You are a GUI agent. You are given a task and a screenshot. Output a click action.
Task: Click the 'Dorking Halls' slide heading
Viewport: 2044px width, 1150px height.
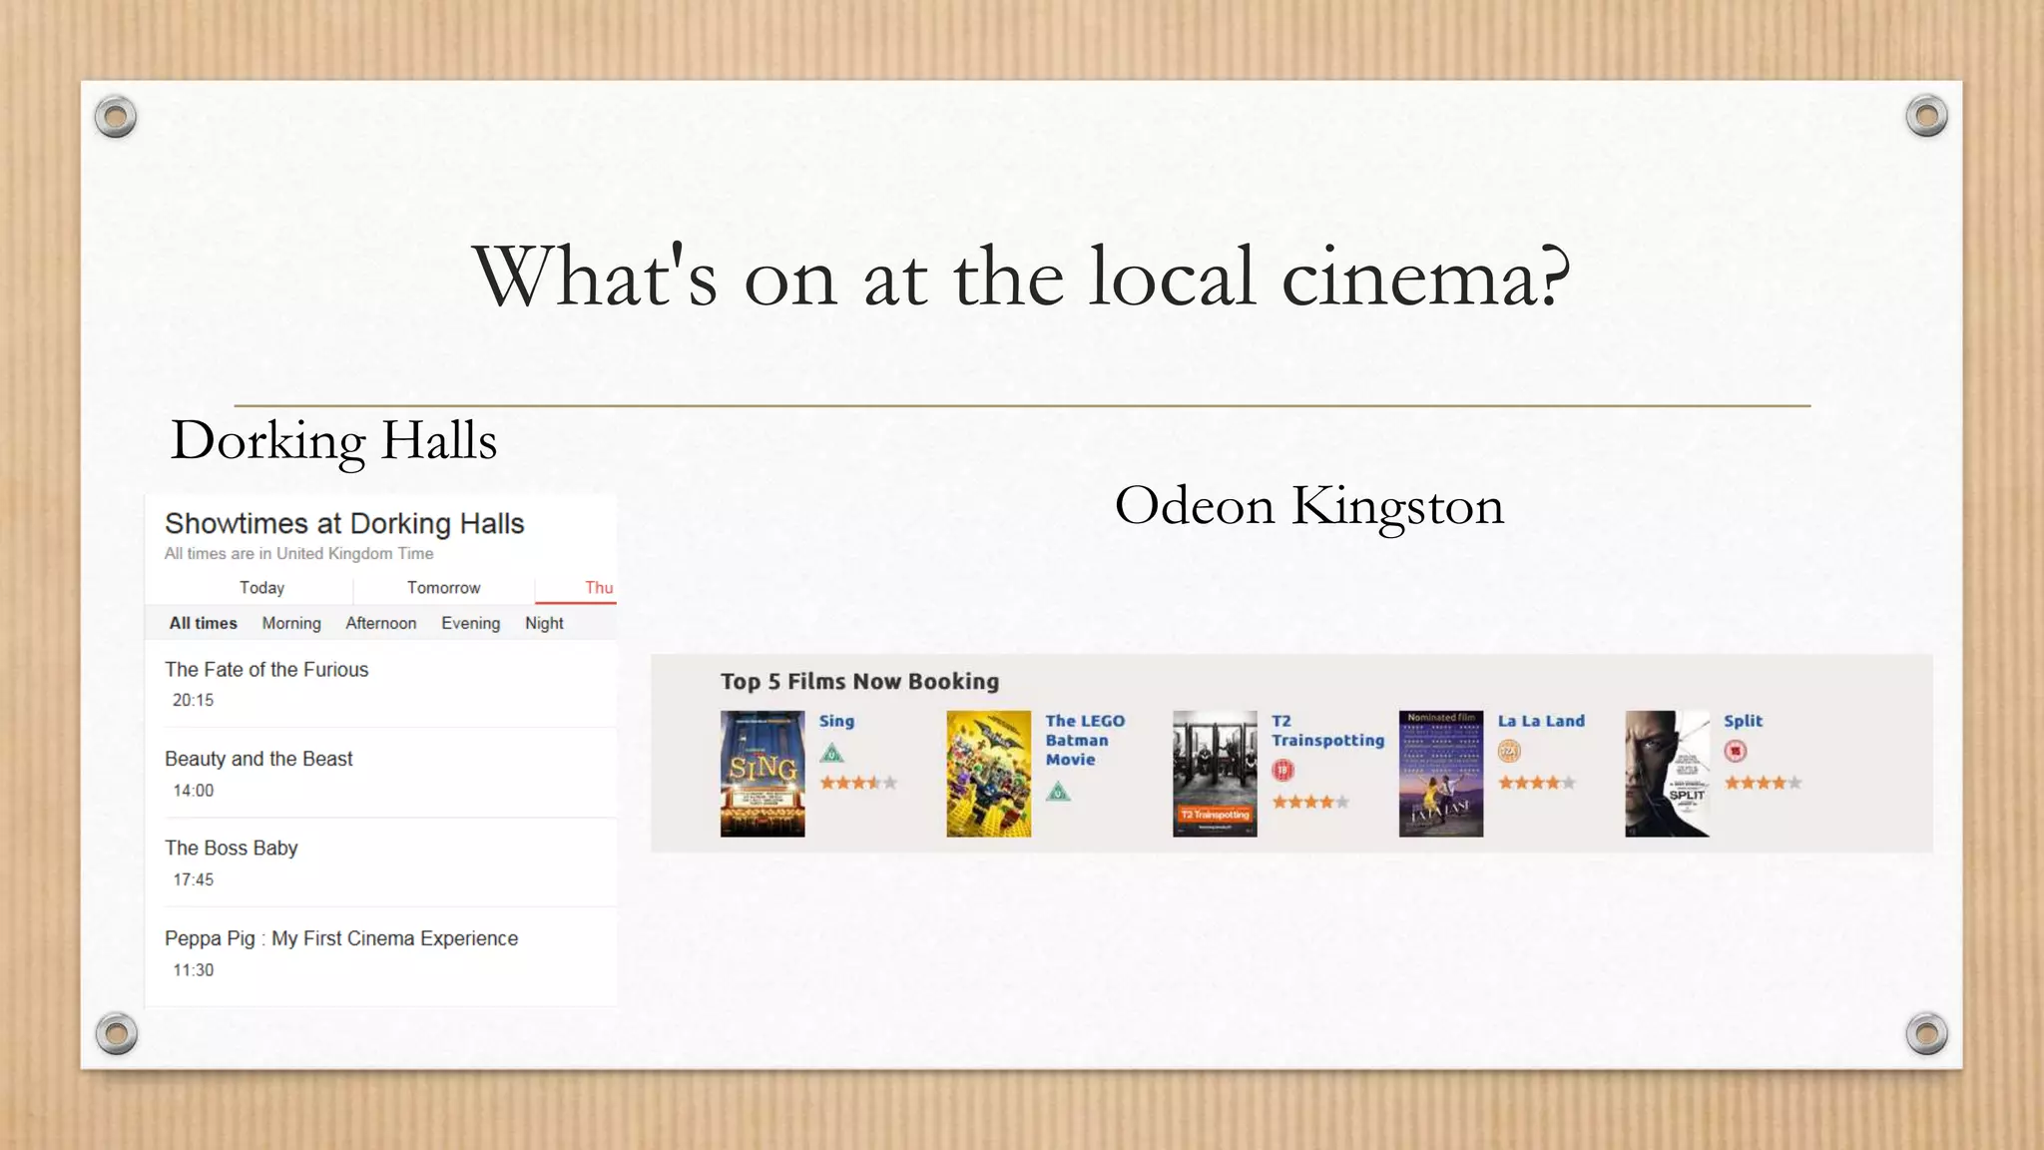(x=333, y=441)
